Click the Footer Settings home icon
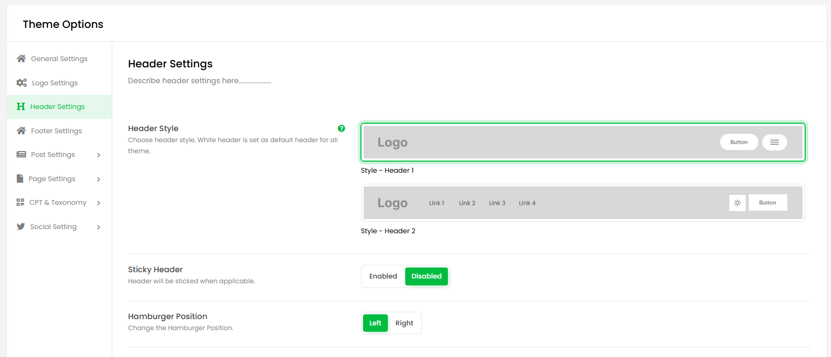Viewport: 831px width, 357px height. (21, 131)
